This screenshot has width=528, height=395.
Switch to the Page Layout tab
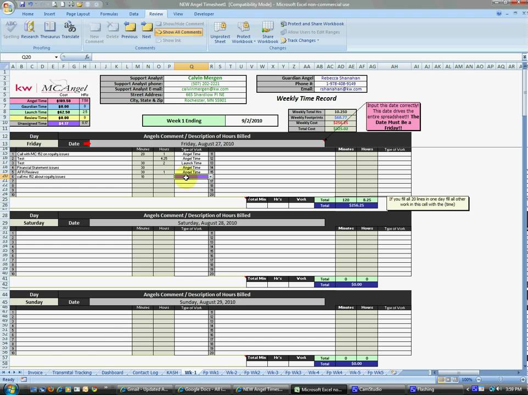[x=78, y=14]
